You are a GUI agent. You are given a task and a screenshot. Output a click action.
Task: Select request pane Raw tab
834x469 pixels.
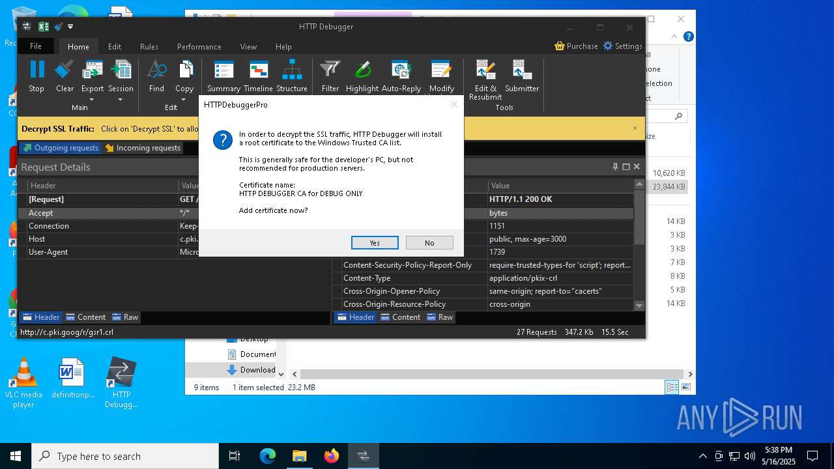coord(125,317)
